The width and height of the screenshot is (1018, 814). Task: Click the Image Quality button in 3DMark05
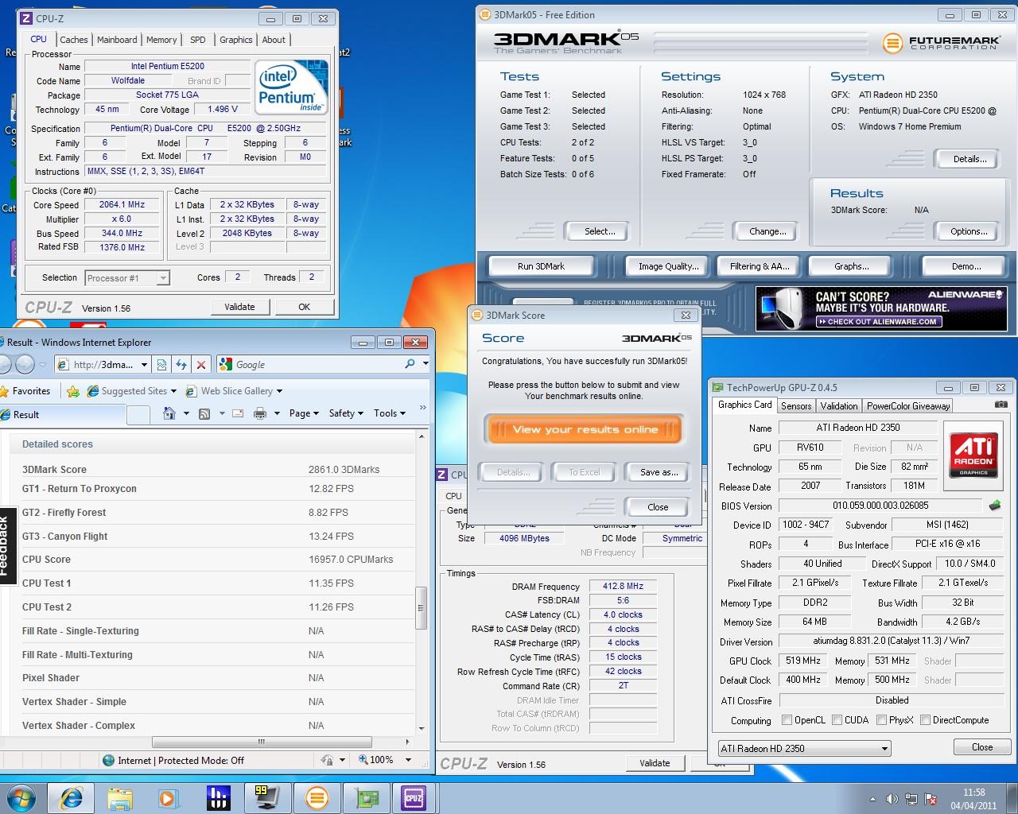pos(668,266)
